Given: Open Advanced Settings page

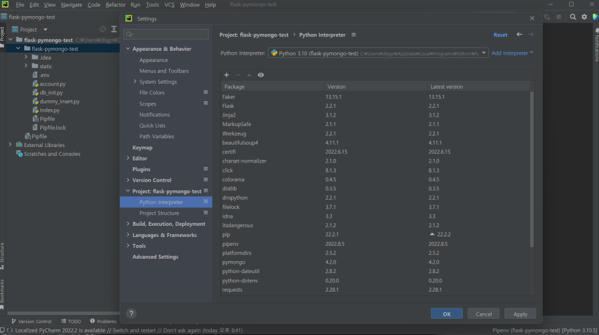Looking at the screenshot, I should [x=155, y=257].
